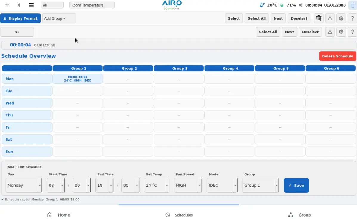Click Next in s1 row
Viewport: 357px width, 221px height.
point(289,32)
